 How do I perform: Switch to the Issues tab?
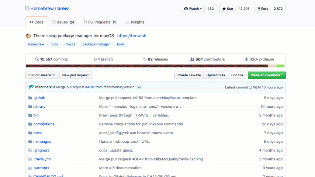tap(63, 22)
